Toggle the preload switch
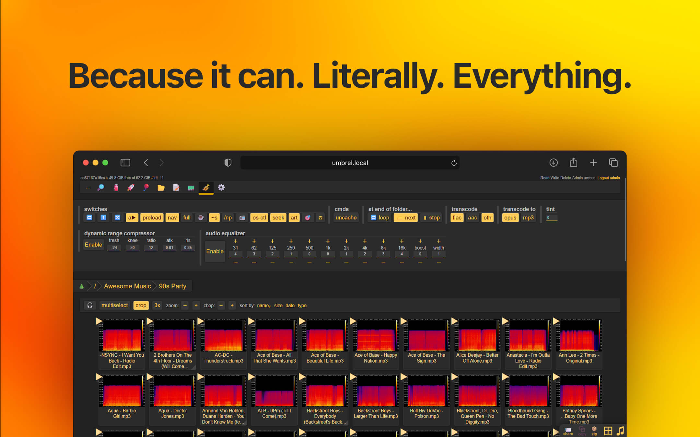700x437 pixels. click(x=152, y=218)
